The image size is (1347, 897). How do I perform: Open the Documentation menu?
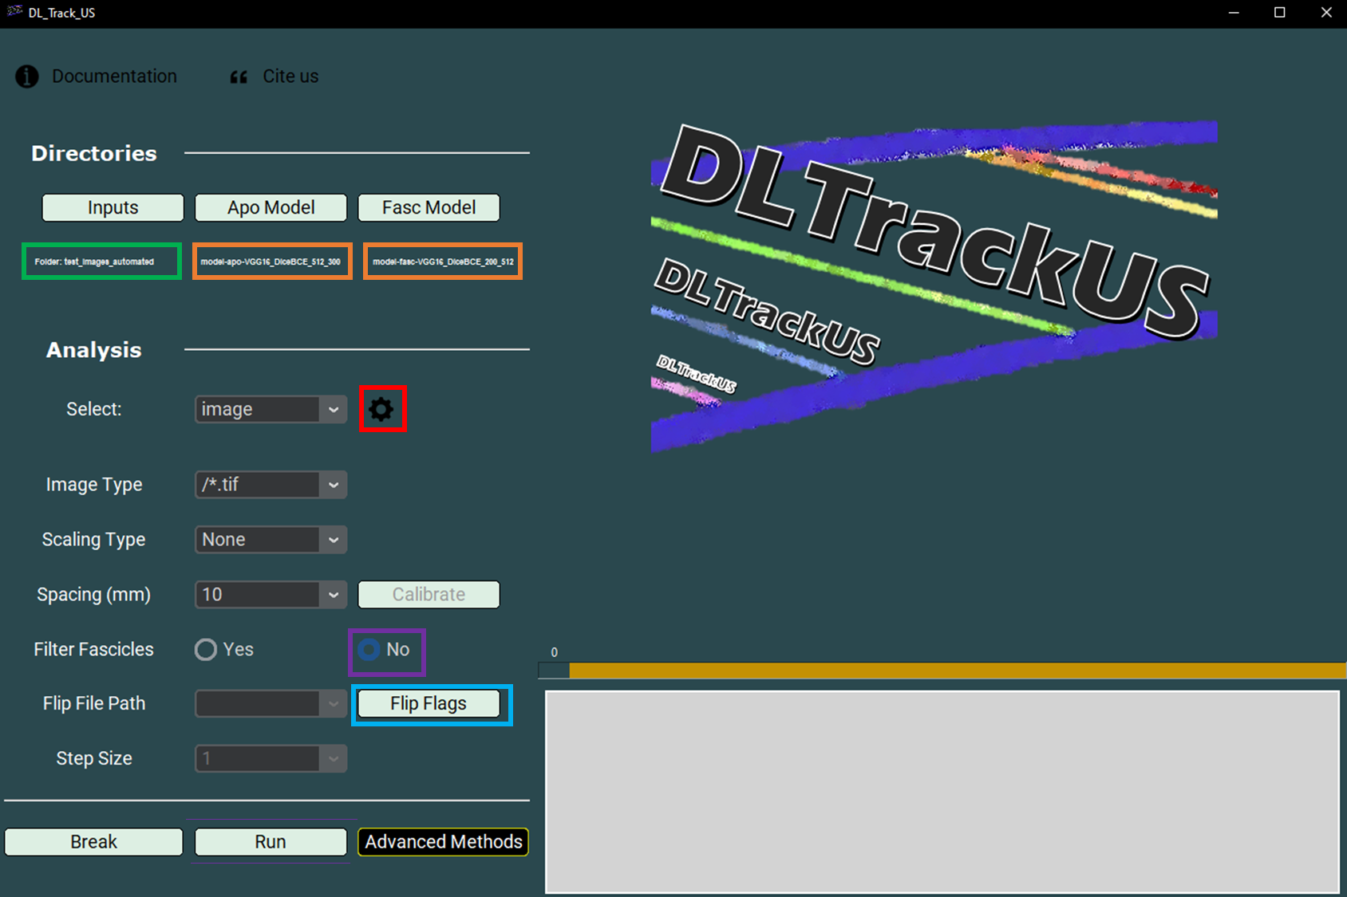click(114, 76)
